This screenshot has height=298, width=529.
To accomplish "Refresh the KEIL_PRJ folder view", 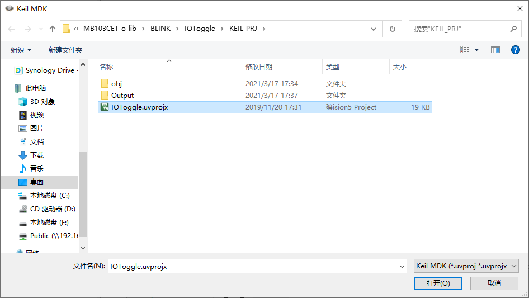I will tap(393, 29).
